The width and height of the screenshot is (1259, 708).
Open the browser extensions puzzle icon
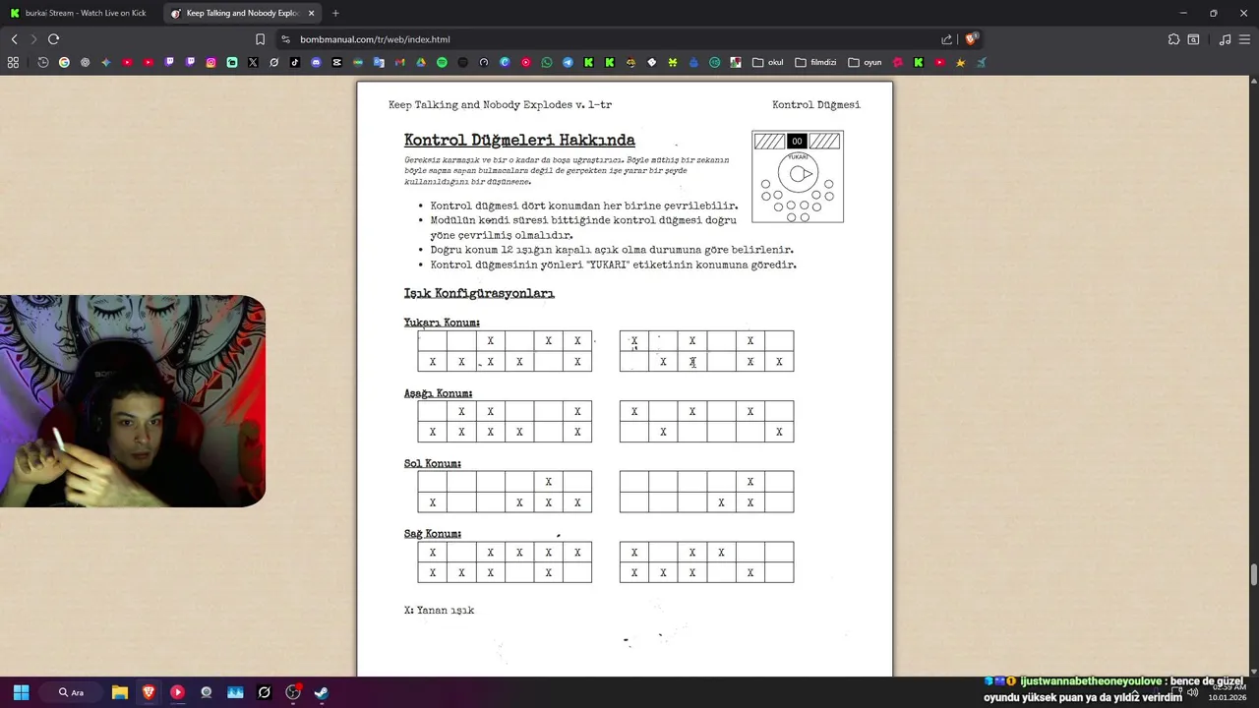(x=1173, y=39)
